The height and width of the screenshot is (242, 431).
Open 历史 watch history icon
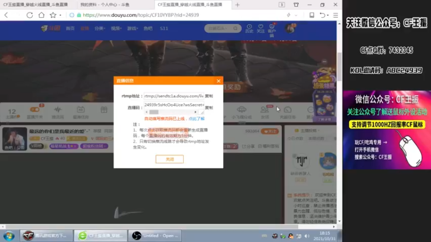click(249, 29)
